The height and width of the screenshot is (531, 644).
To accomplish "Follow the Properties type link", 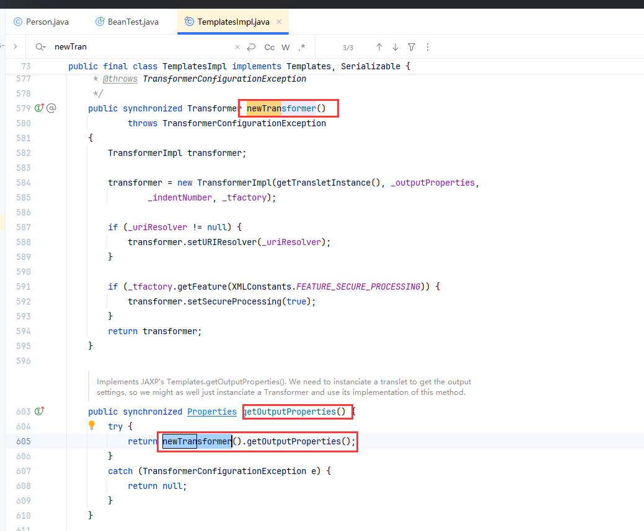I will 212,412.
